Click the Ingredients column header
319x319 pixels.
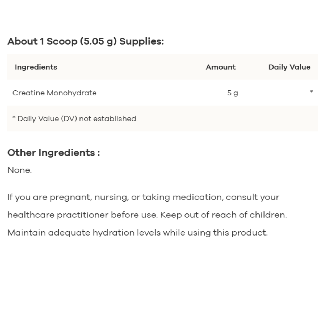point(36,67)
